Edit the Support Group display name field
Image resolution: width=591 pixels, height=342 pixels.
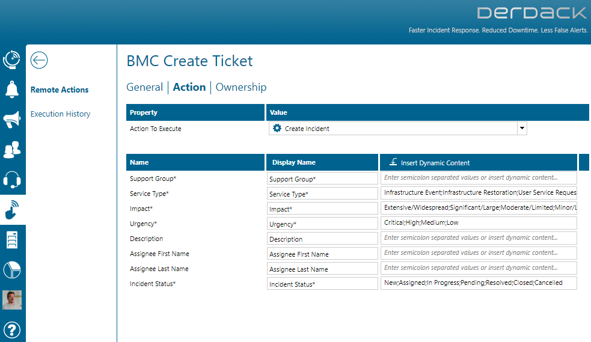coord(322,179)
